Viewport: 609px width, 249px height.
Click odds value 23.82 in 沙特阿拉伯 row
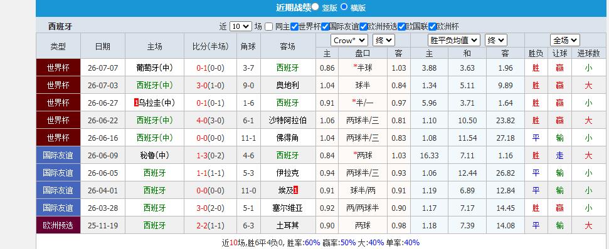point(506,121)
